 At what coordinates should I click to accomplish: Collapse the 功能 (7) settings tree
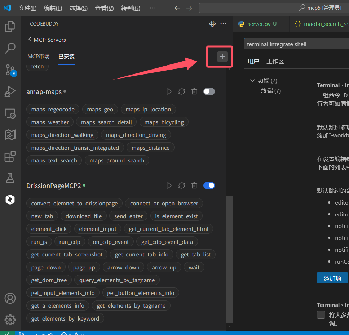(x=253, y=81)
